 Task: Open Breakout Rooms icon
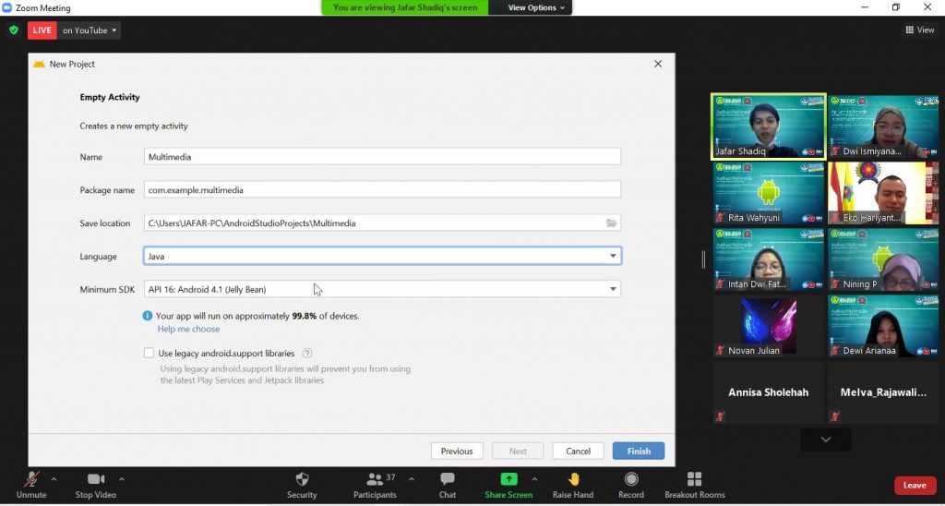(694, 479)
